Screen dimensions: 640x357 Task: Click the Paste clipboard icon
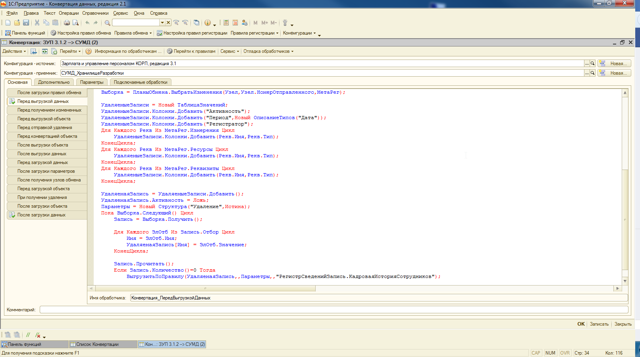click(55, 23)
